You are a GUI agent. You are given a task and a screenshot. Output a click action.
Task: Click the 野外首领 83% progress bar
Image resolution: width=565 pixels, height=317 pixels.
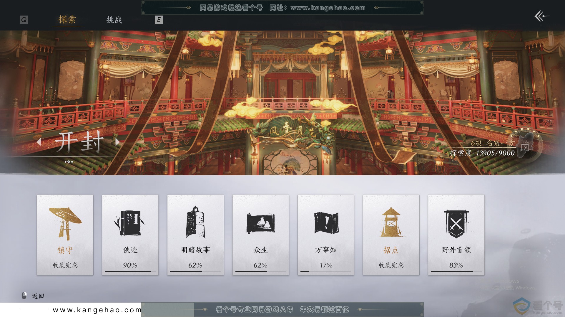pyautogui.click(x=456, y=272)
